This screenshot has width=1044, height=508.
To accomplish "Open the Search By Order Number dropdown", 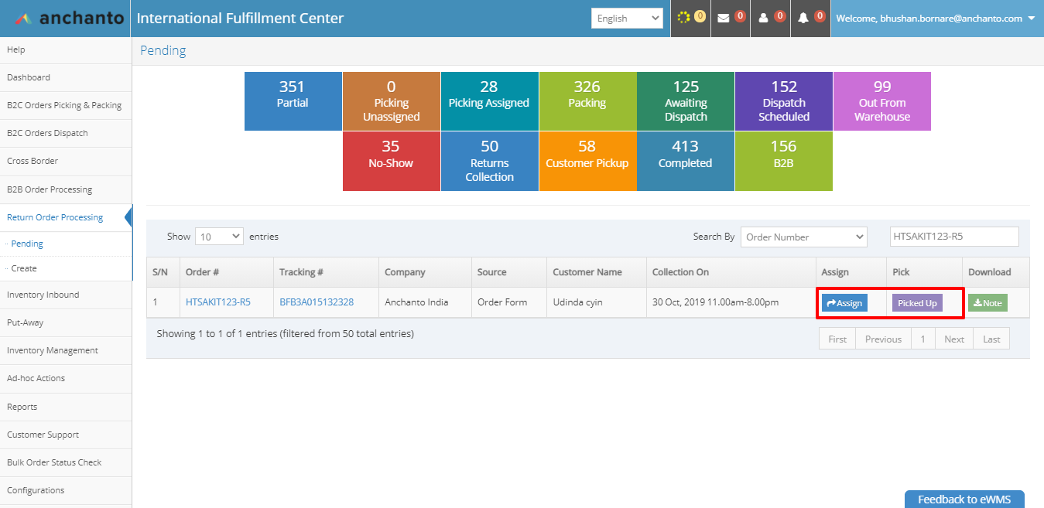I will (803, 237).
